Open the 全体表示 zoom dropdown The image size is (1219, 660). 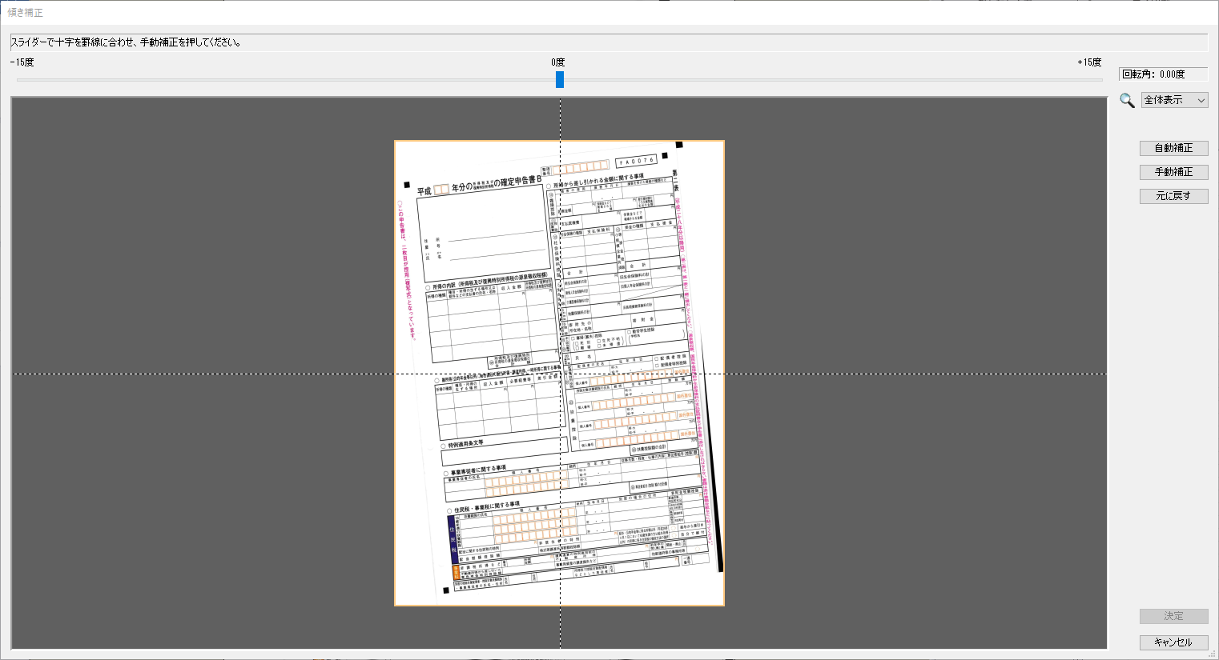pos(1174,100)
